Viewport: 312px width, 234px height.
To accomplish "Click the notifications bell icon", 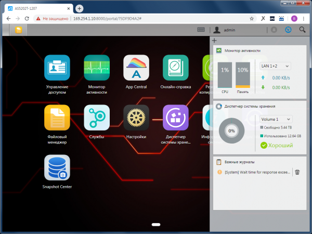I will click(x=274, y=30).
